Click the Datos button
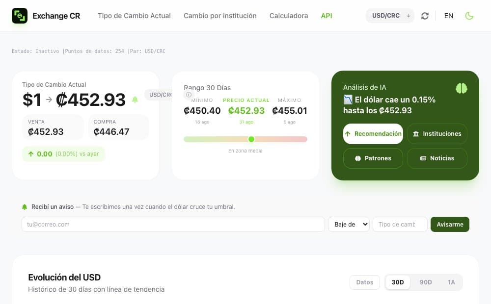Screen dimensions: 491x304 click(364, 282)
